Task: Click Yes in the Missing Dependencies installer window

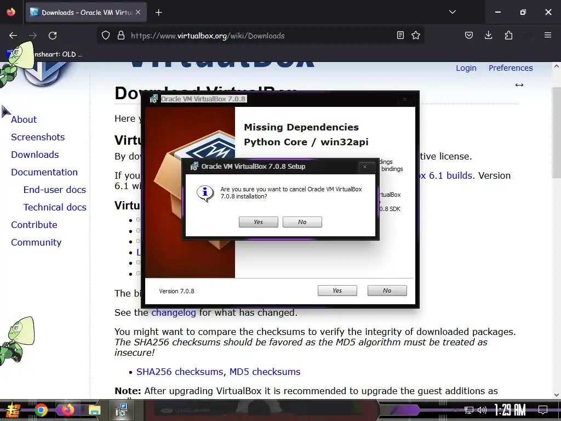Action: pyautogui.click(x=337, y=291)
